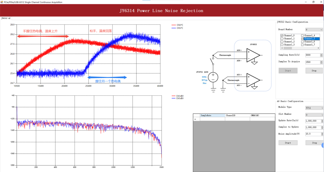Click the SampleRate column header
Viewport: 324px width, 172px height.
click(x=212, y=115)
